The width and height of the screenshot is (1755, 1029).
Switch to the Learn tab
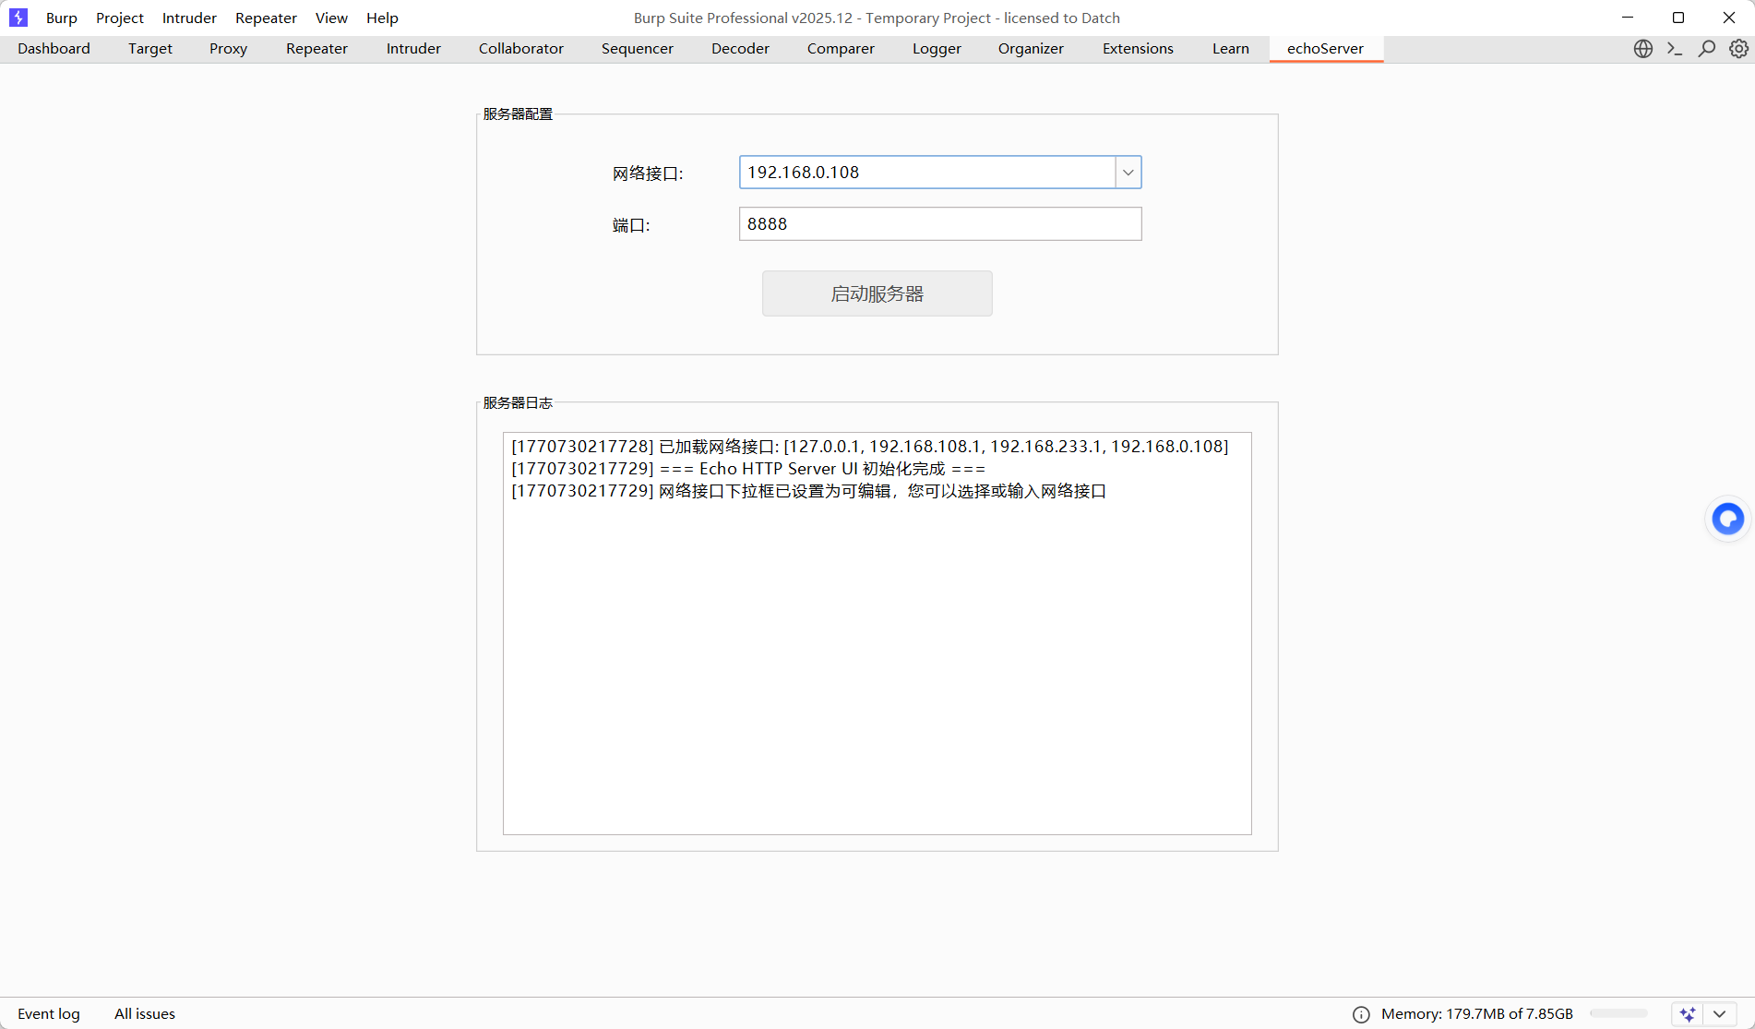[1231, 49]
